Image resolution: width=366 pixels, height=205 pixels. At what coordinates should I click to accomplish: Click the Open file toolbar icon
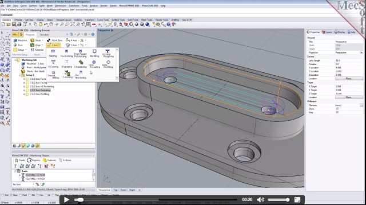(9, 24)
